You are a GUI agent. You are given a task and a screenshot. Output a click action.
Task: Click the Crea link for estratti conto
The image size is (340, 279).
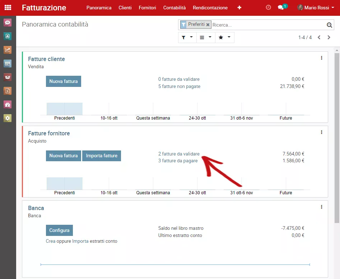pyautogui.click(x=51, y=241)
